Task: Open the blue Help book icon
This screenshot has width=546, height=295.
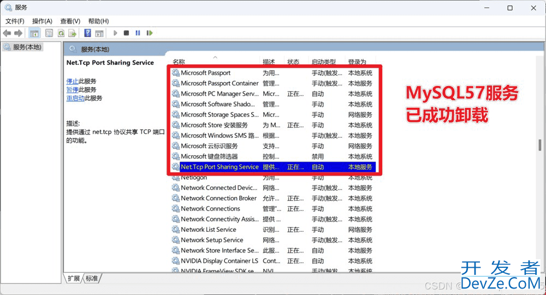Action: coord(88,33)
